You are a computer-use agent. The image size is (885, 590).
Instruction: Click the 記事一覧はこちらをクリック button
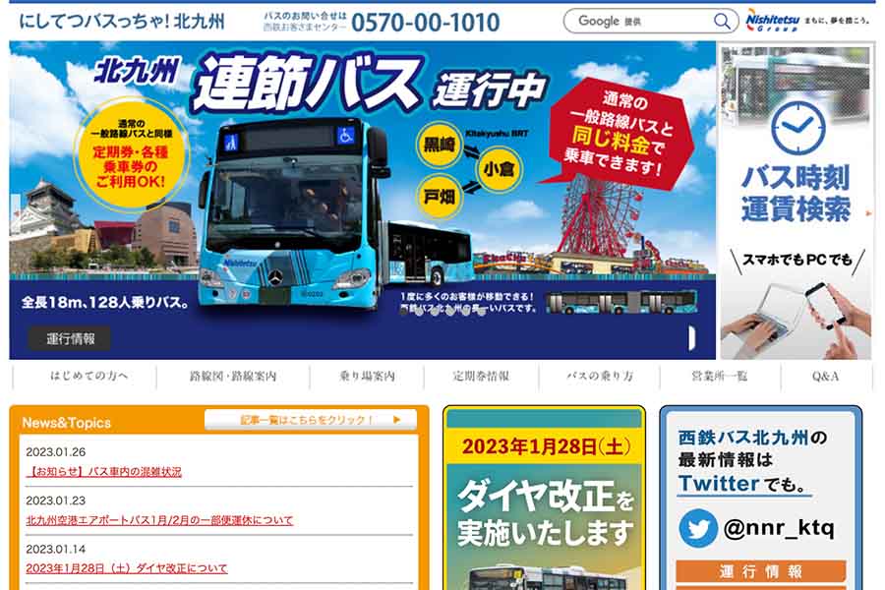point(311,420)
